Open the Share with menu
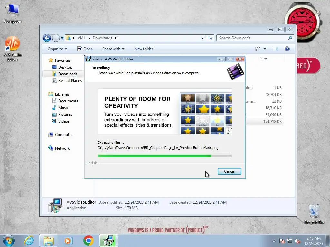The image size is (330, 247). click(x=113, y=49)
